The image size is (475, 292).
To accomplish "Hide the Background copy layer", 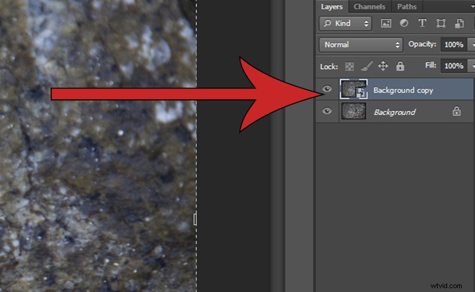I will click(327, 89).
